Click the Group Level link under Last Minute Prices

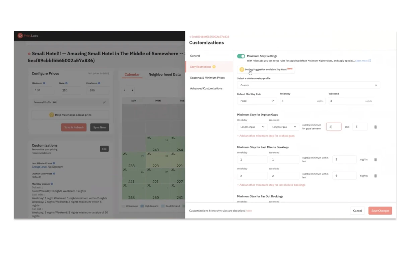point(40,167)
